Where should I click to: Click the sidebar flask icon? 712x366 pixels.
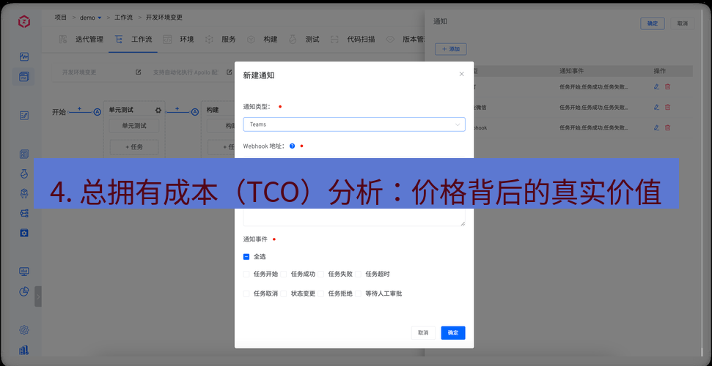tap(24, 173)
